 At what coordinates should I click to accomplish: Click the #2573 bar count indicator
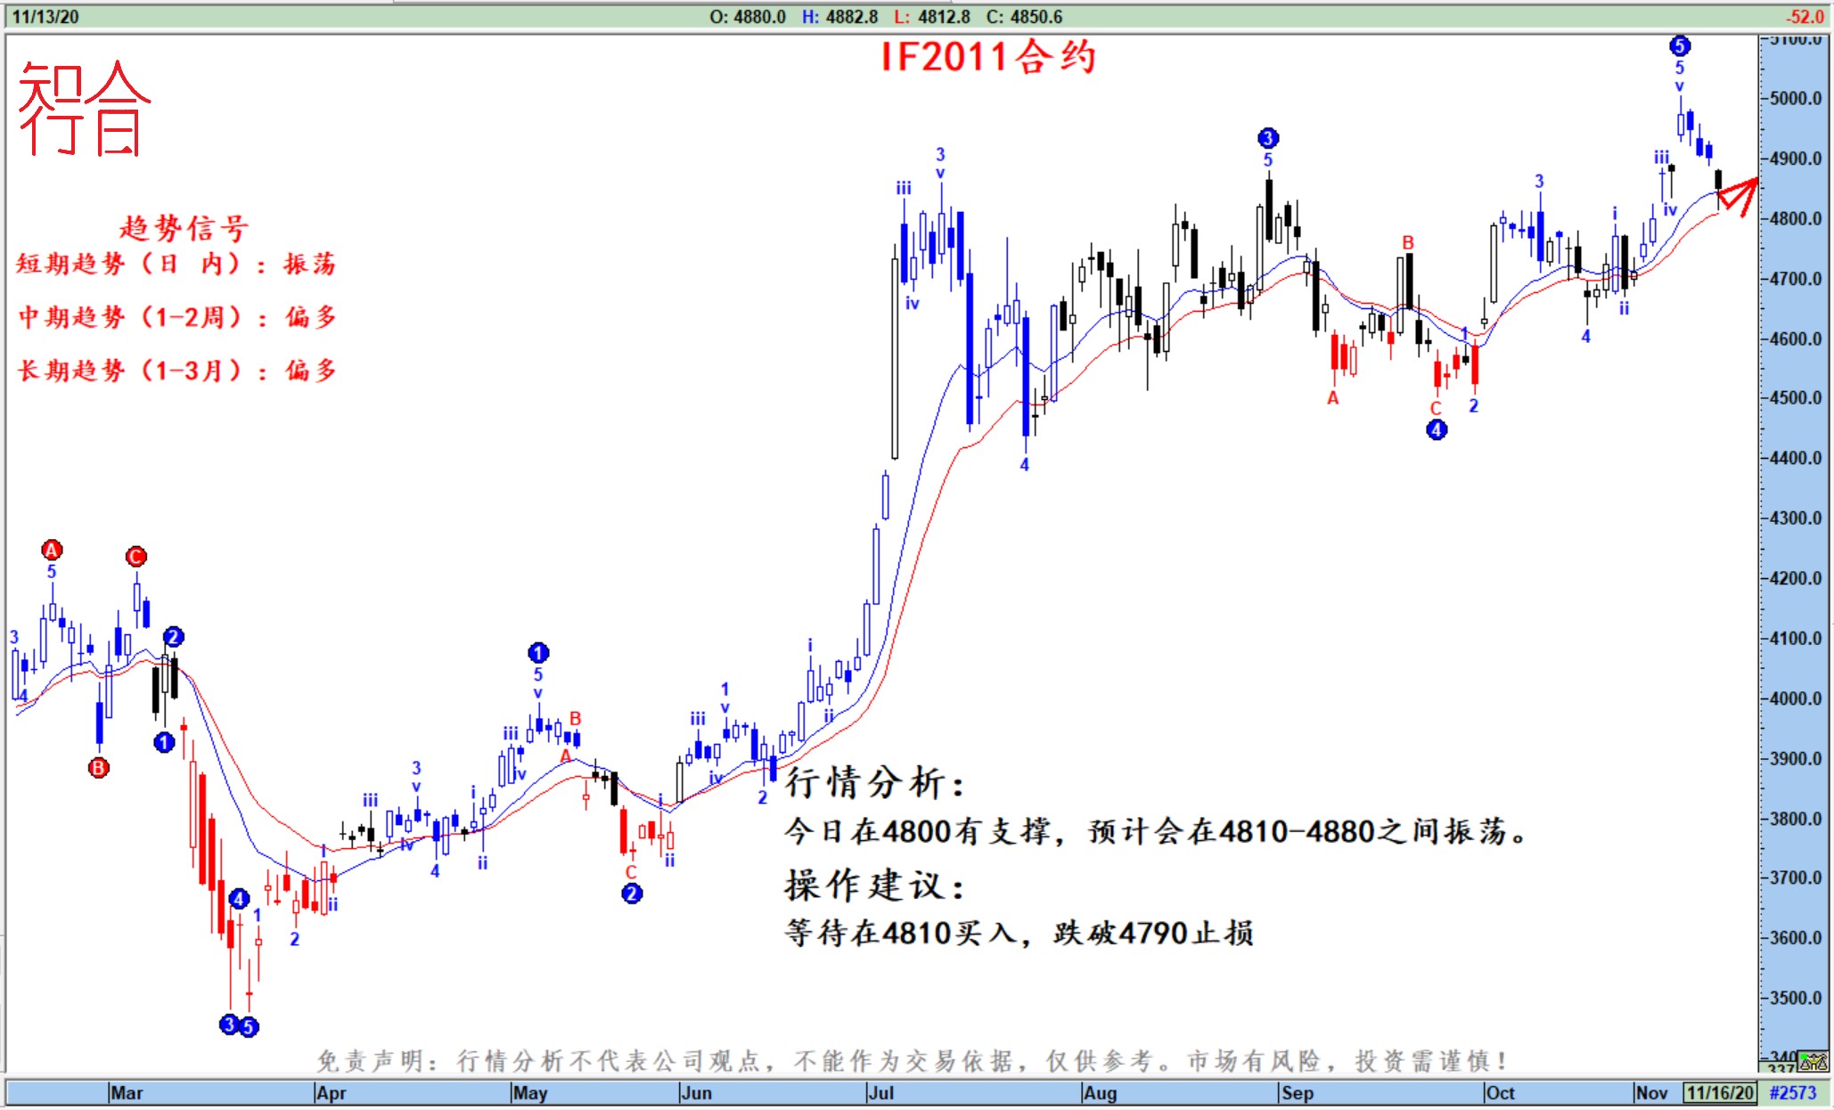(1792, 1092)
